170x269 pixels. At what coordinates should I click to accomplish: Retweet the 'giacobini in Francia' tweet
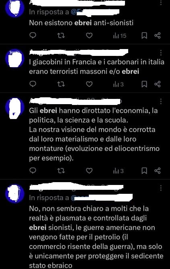tap(61, 84)
